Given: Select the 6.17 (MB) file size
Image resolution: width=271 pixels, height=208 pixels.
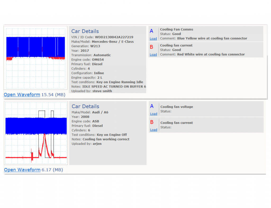Looking at the screenshot, I should coord(52,170).
